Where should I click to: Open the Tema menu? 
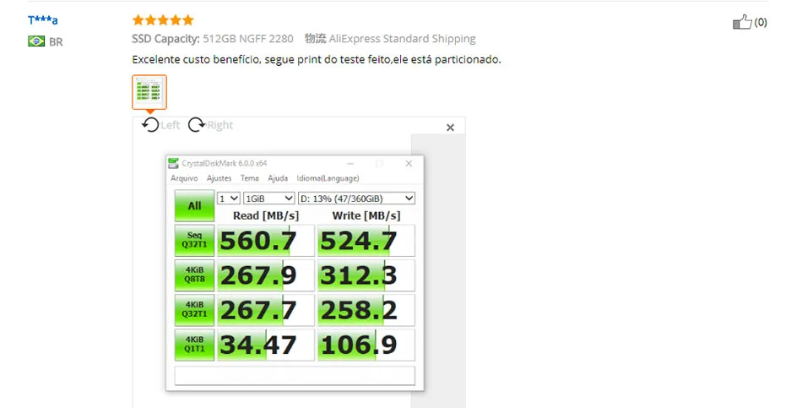click(x=250, y=178)
